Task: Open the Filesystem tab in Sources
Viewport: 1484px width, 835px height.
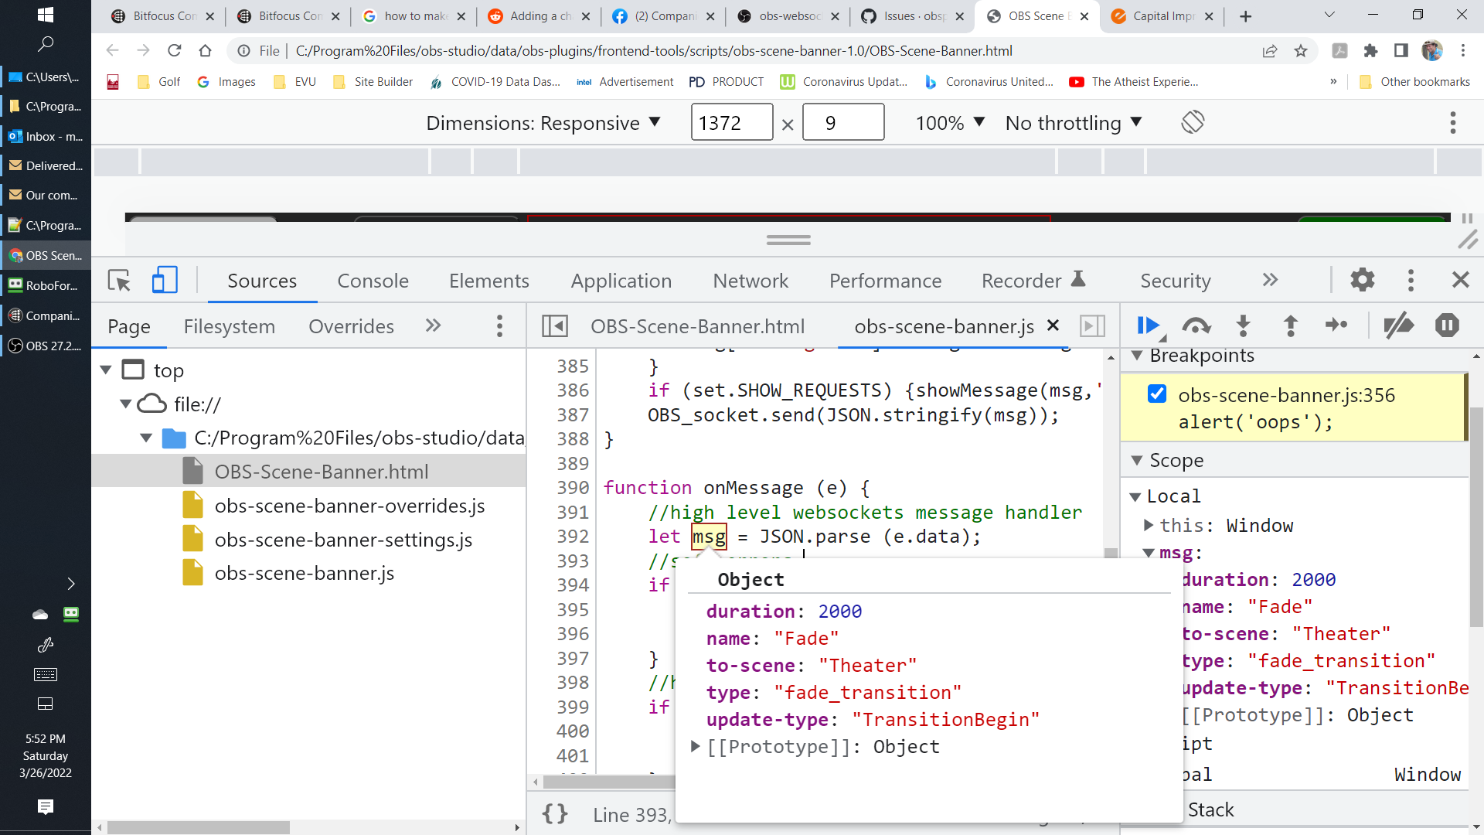Action: click(x=229, y=326)
